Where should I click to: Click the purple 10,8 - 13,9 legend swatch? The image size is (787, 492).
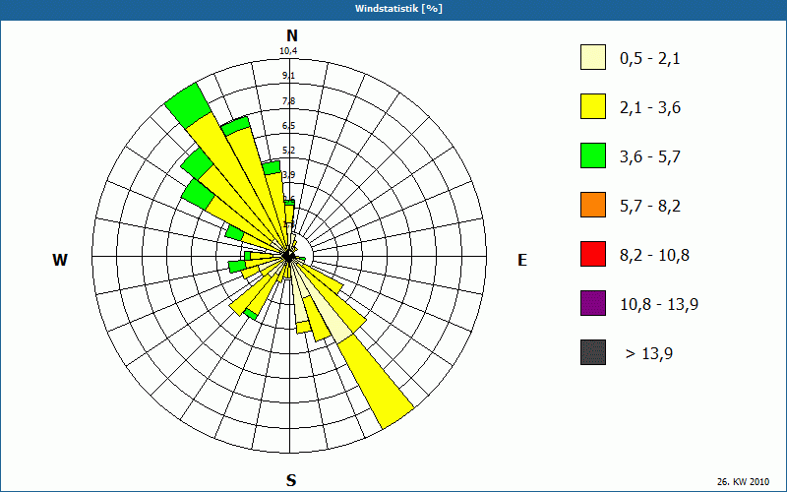(593, 303)
